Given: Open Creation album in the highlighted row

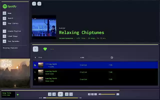Looking at the screenshot, I should point(83,65).
